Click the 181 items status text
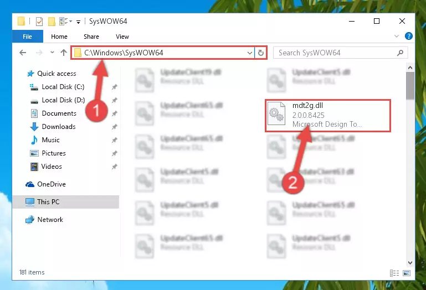This screenshot has height=290, width=426. pos(32,272)
